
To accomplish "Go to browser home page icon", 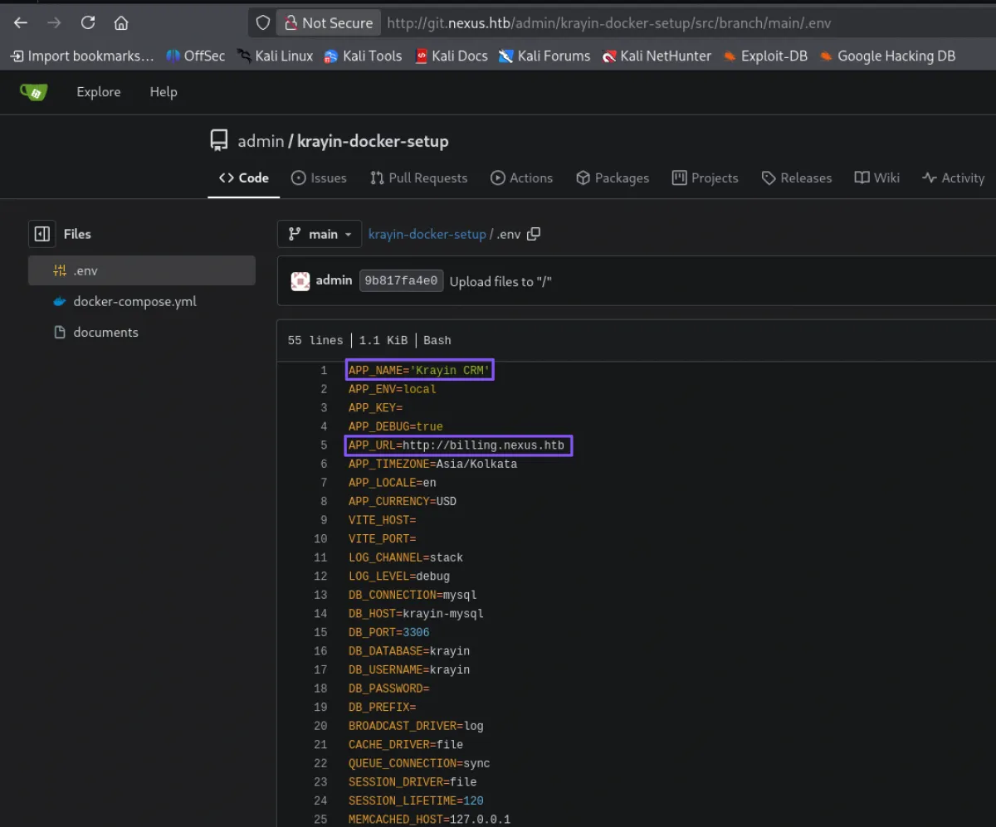I will point(121,22).
